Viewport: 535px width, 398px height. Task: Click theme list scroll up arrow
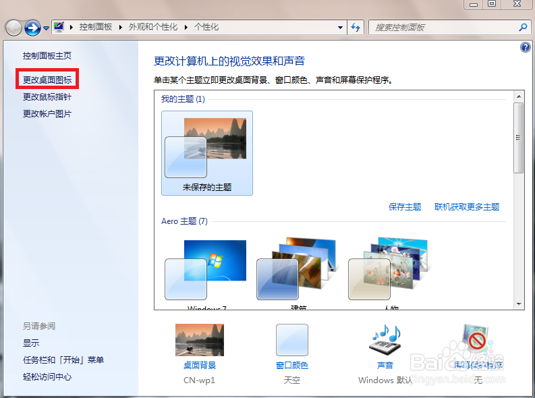click(519, 96)
